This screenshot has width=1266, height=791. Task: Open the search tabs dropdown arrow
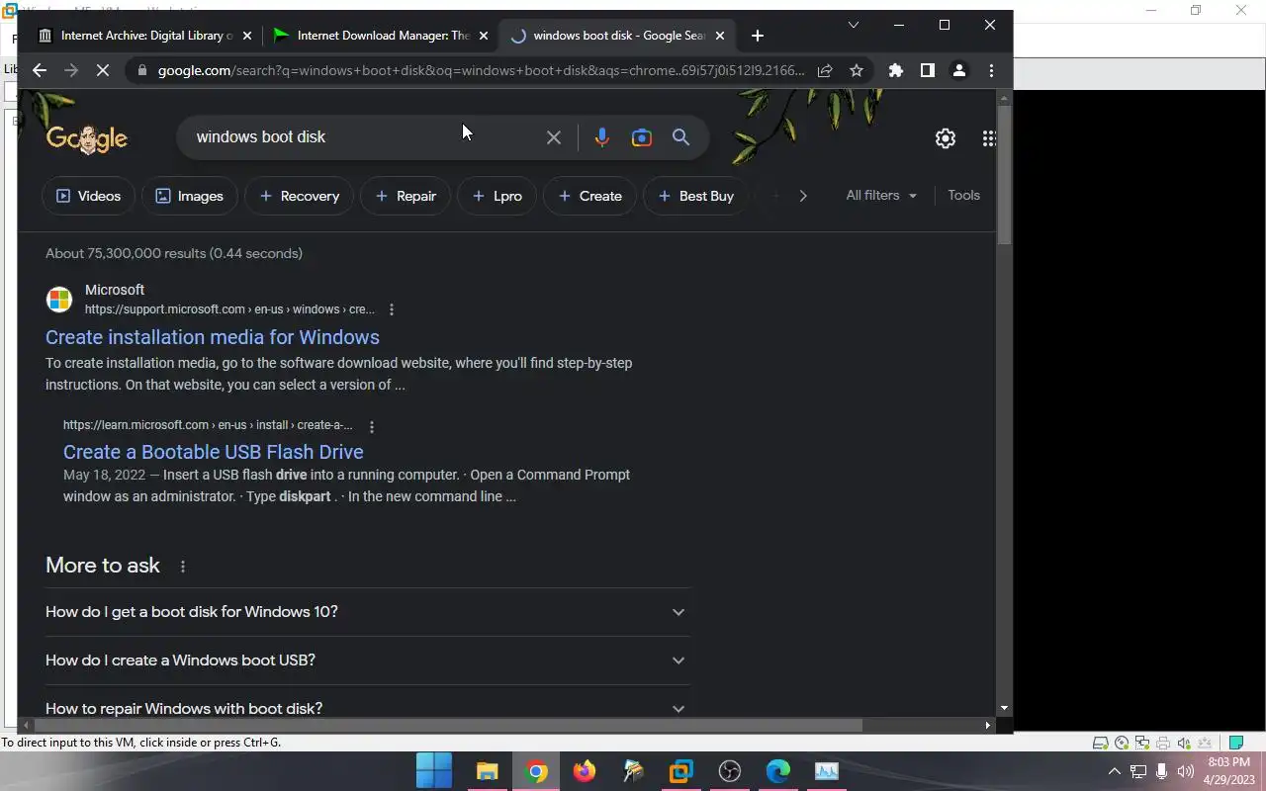(854, 25)
